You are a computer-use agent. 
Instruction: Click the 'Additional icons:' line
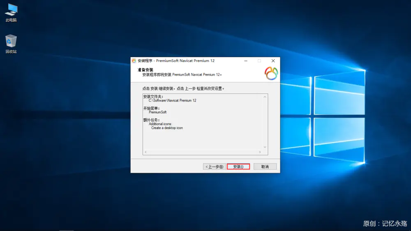160,124
